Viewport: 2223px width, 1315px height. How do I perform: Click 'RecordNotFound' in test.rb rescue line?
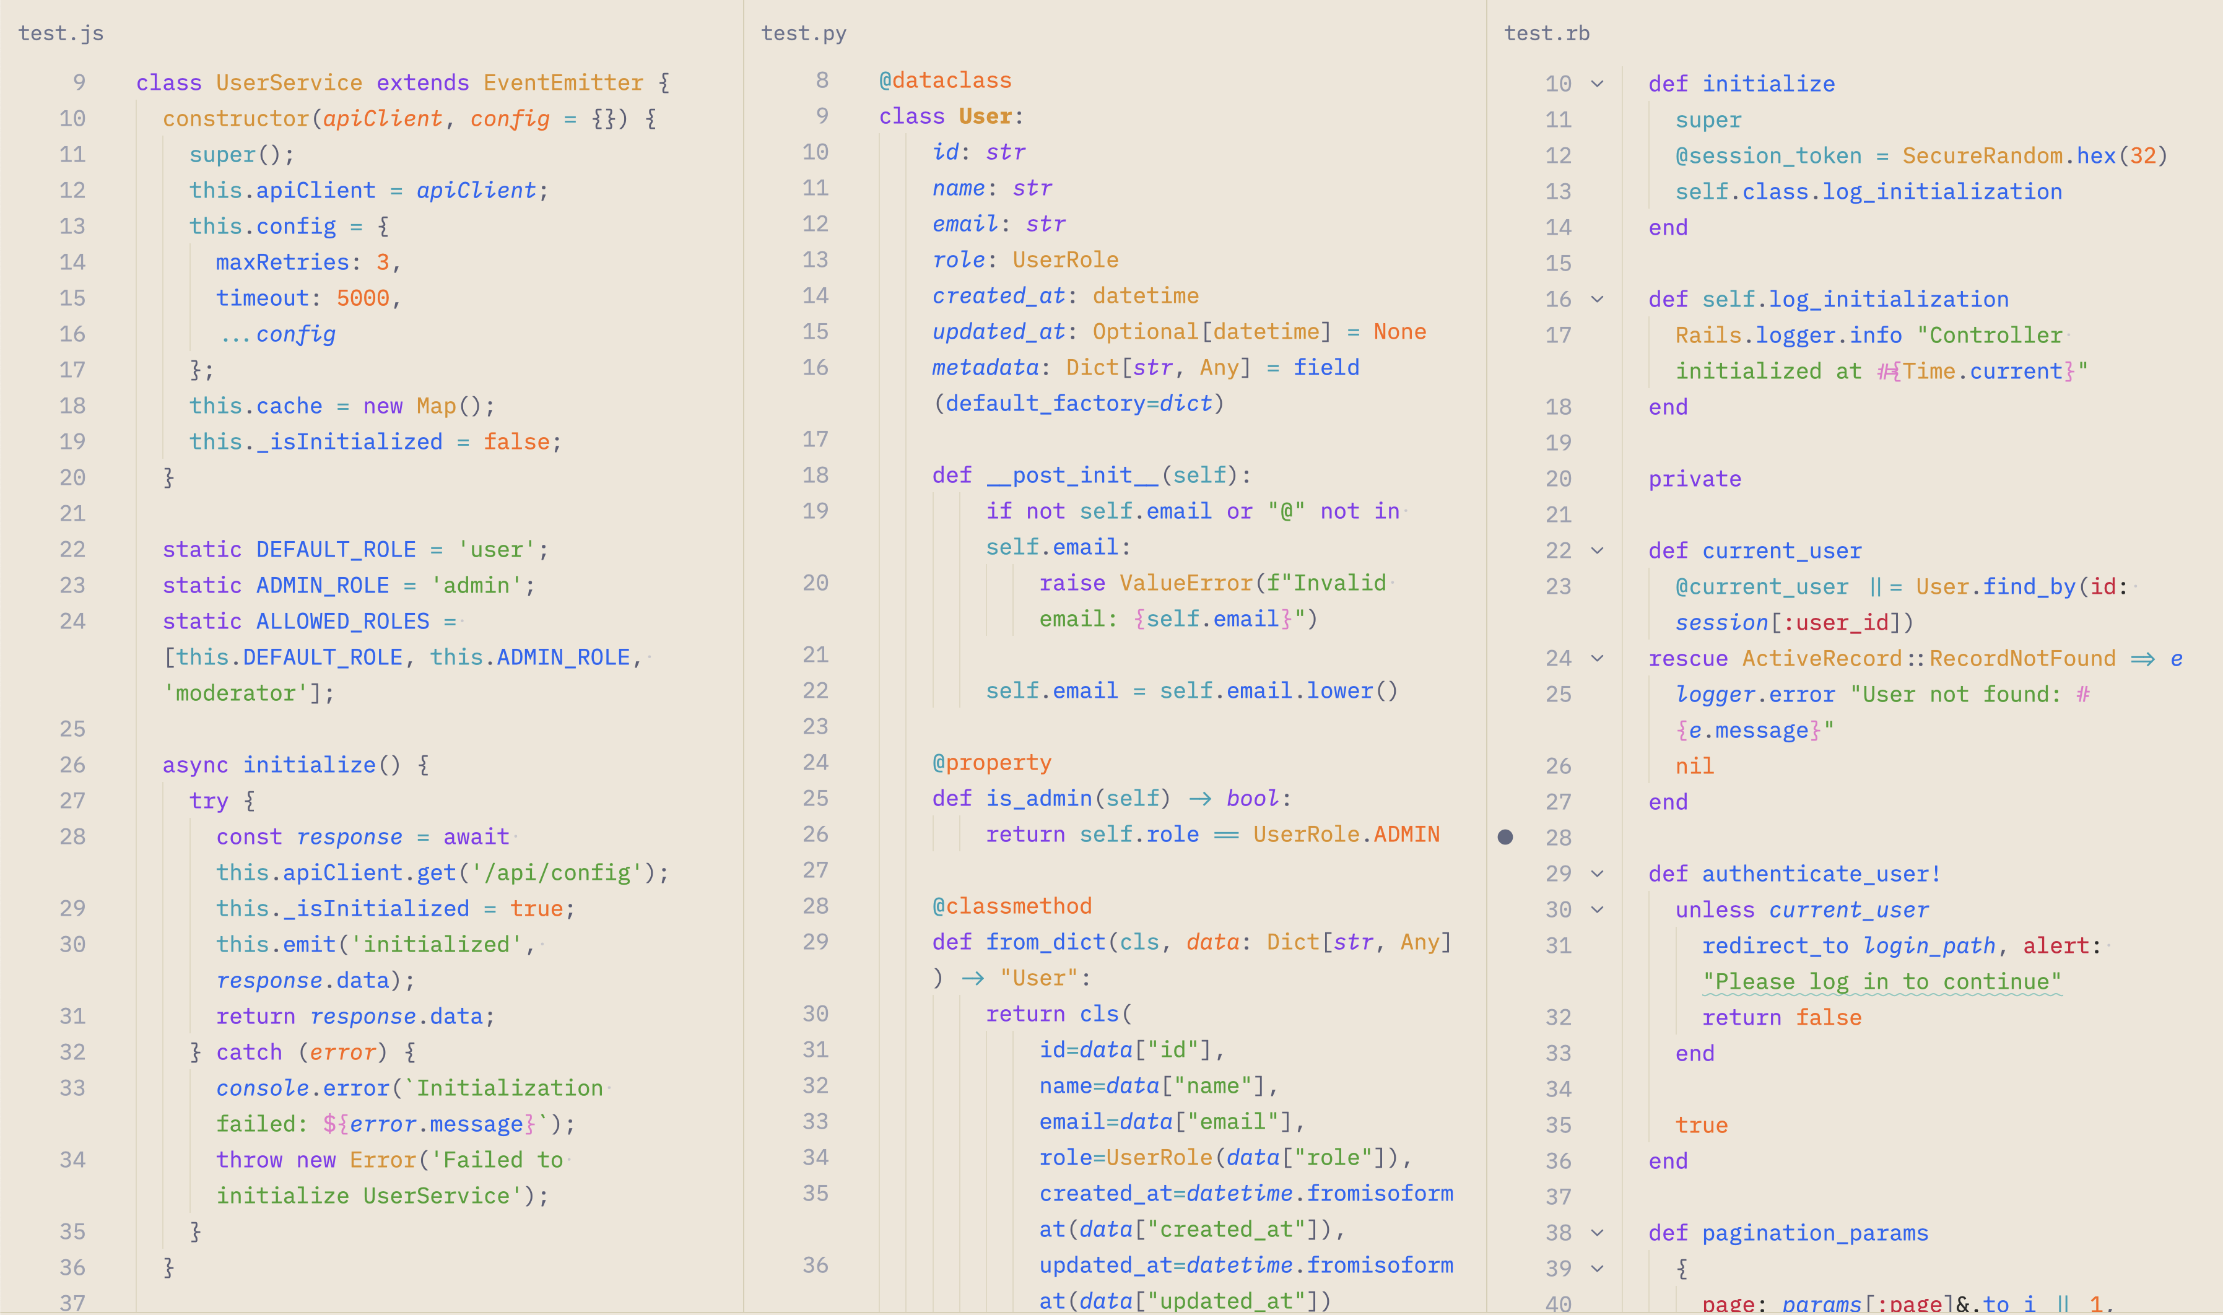2023,658
